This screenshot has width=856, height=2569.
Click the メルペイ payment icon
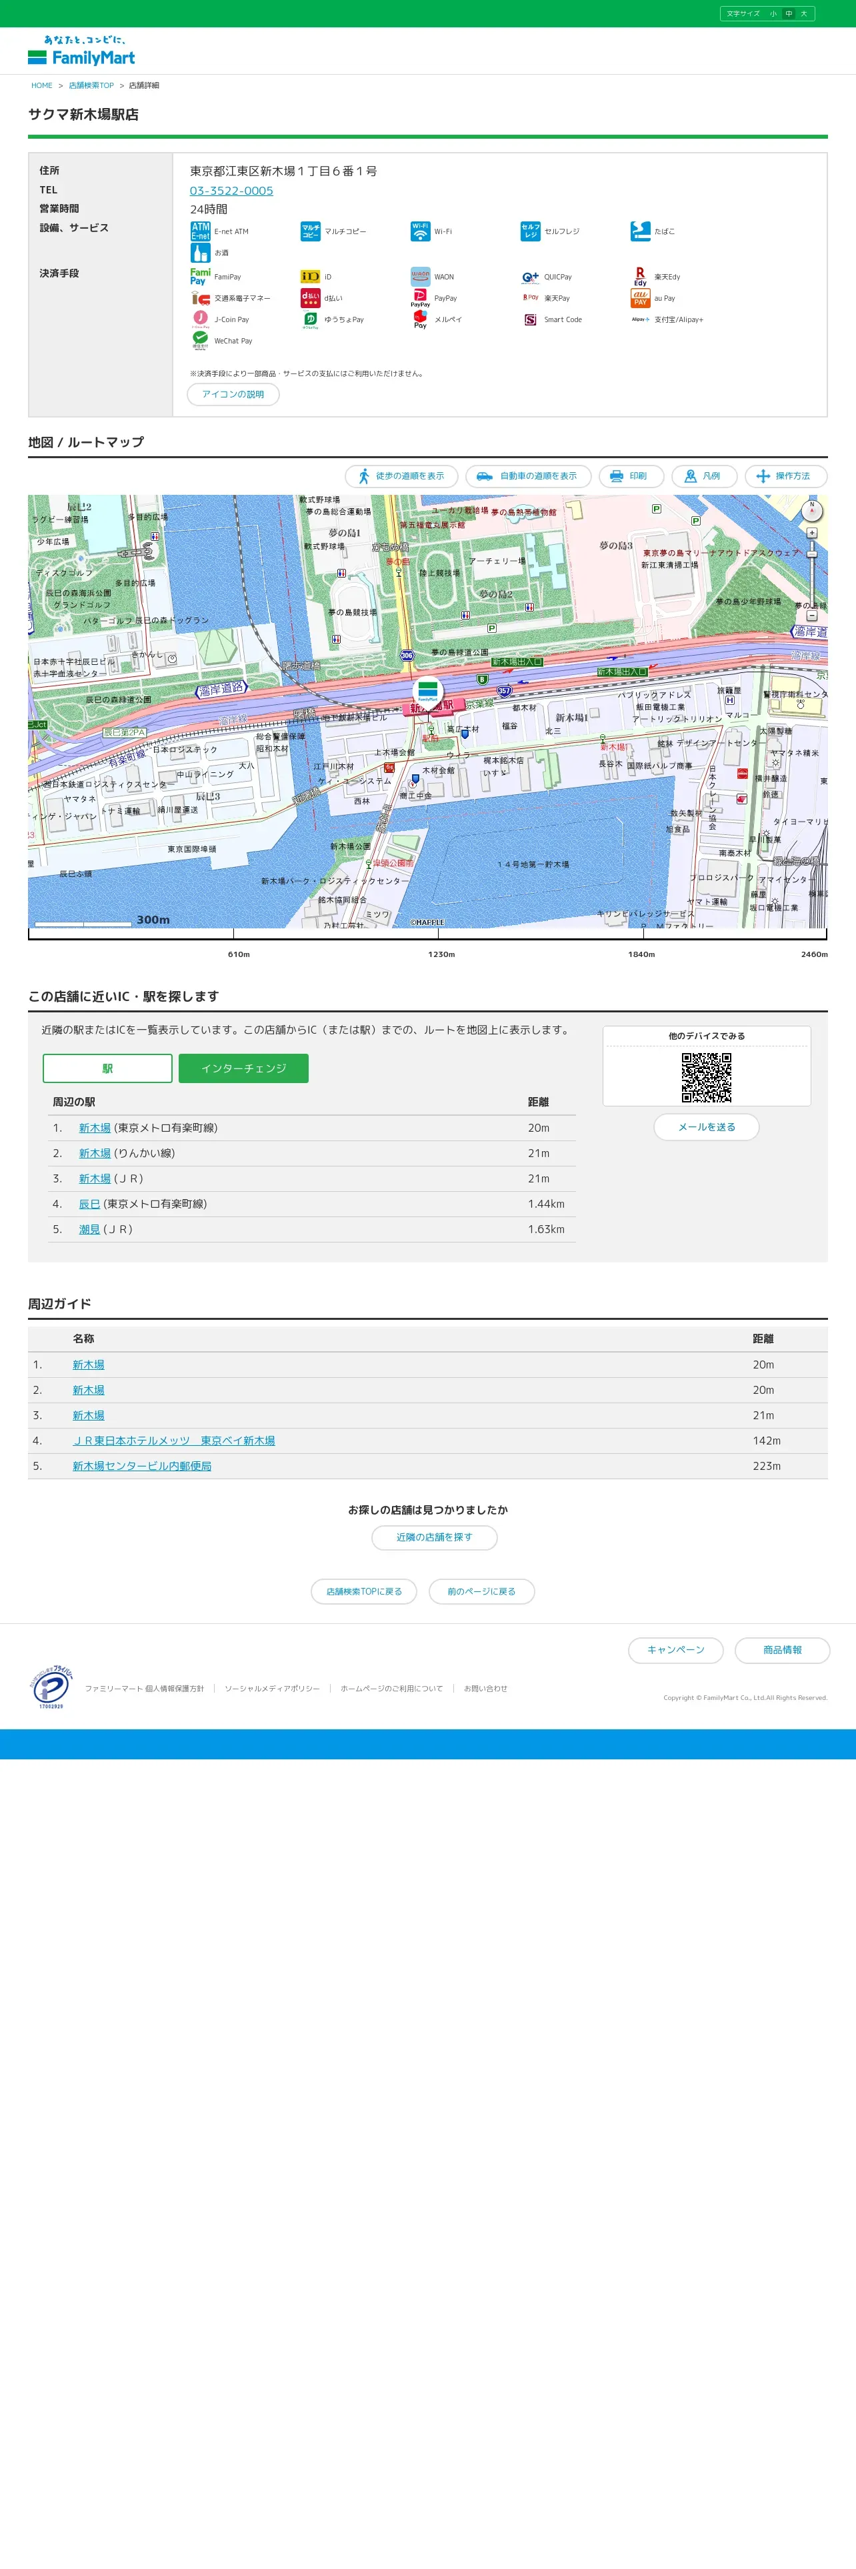pyautogui.click(x=419, y=319)
